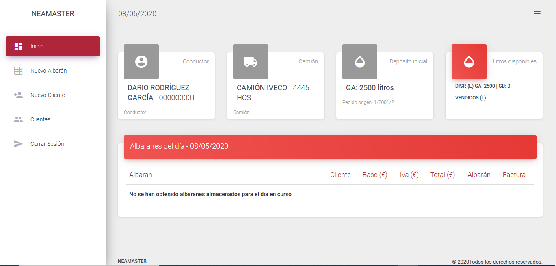The image size is (556, 266).
Task: Click the Clientes group icon
Action: (18, 119)
